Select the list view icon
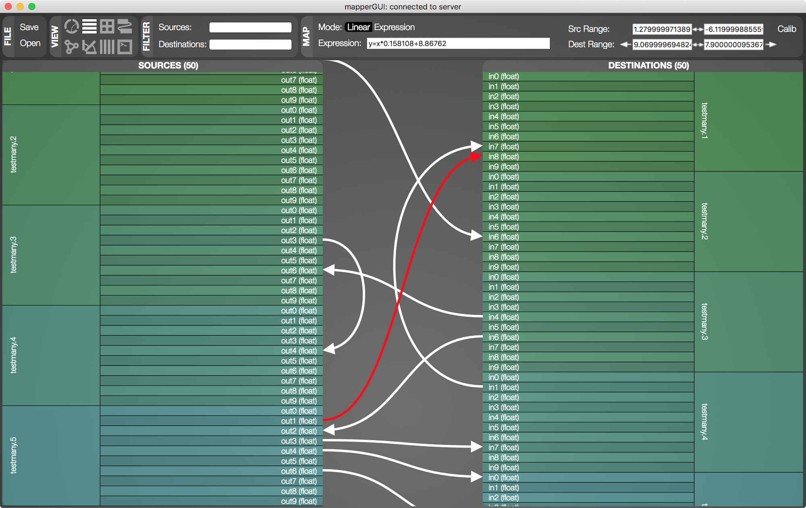This screenshot has height=508, width=806. point(89,27)
